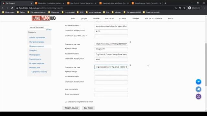
Task: Click the HandMade Hub logo
Action: [44, 18]
